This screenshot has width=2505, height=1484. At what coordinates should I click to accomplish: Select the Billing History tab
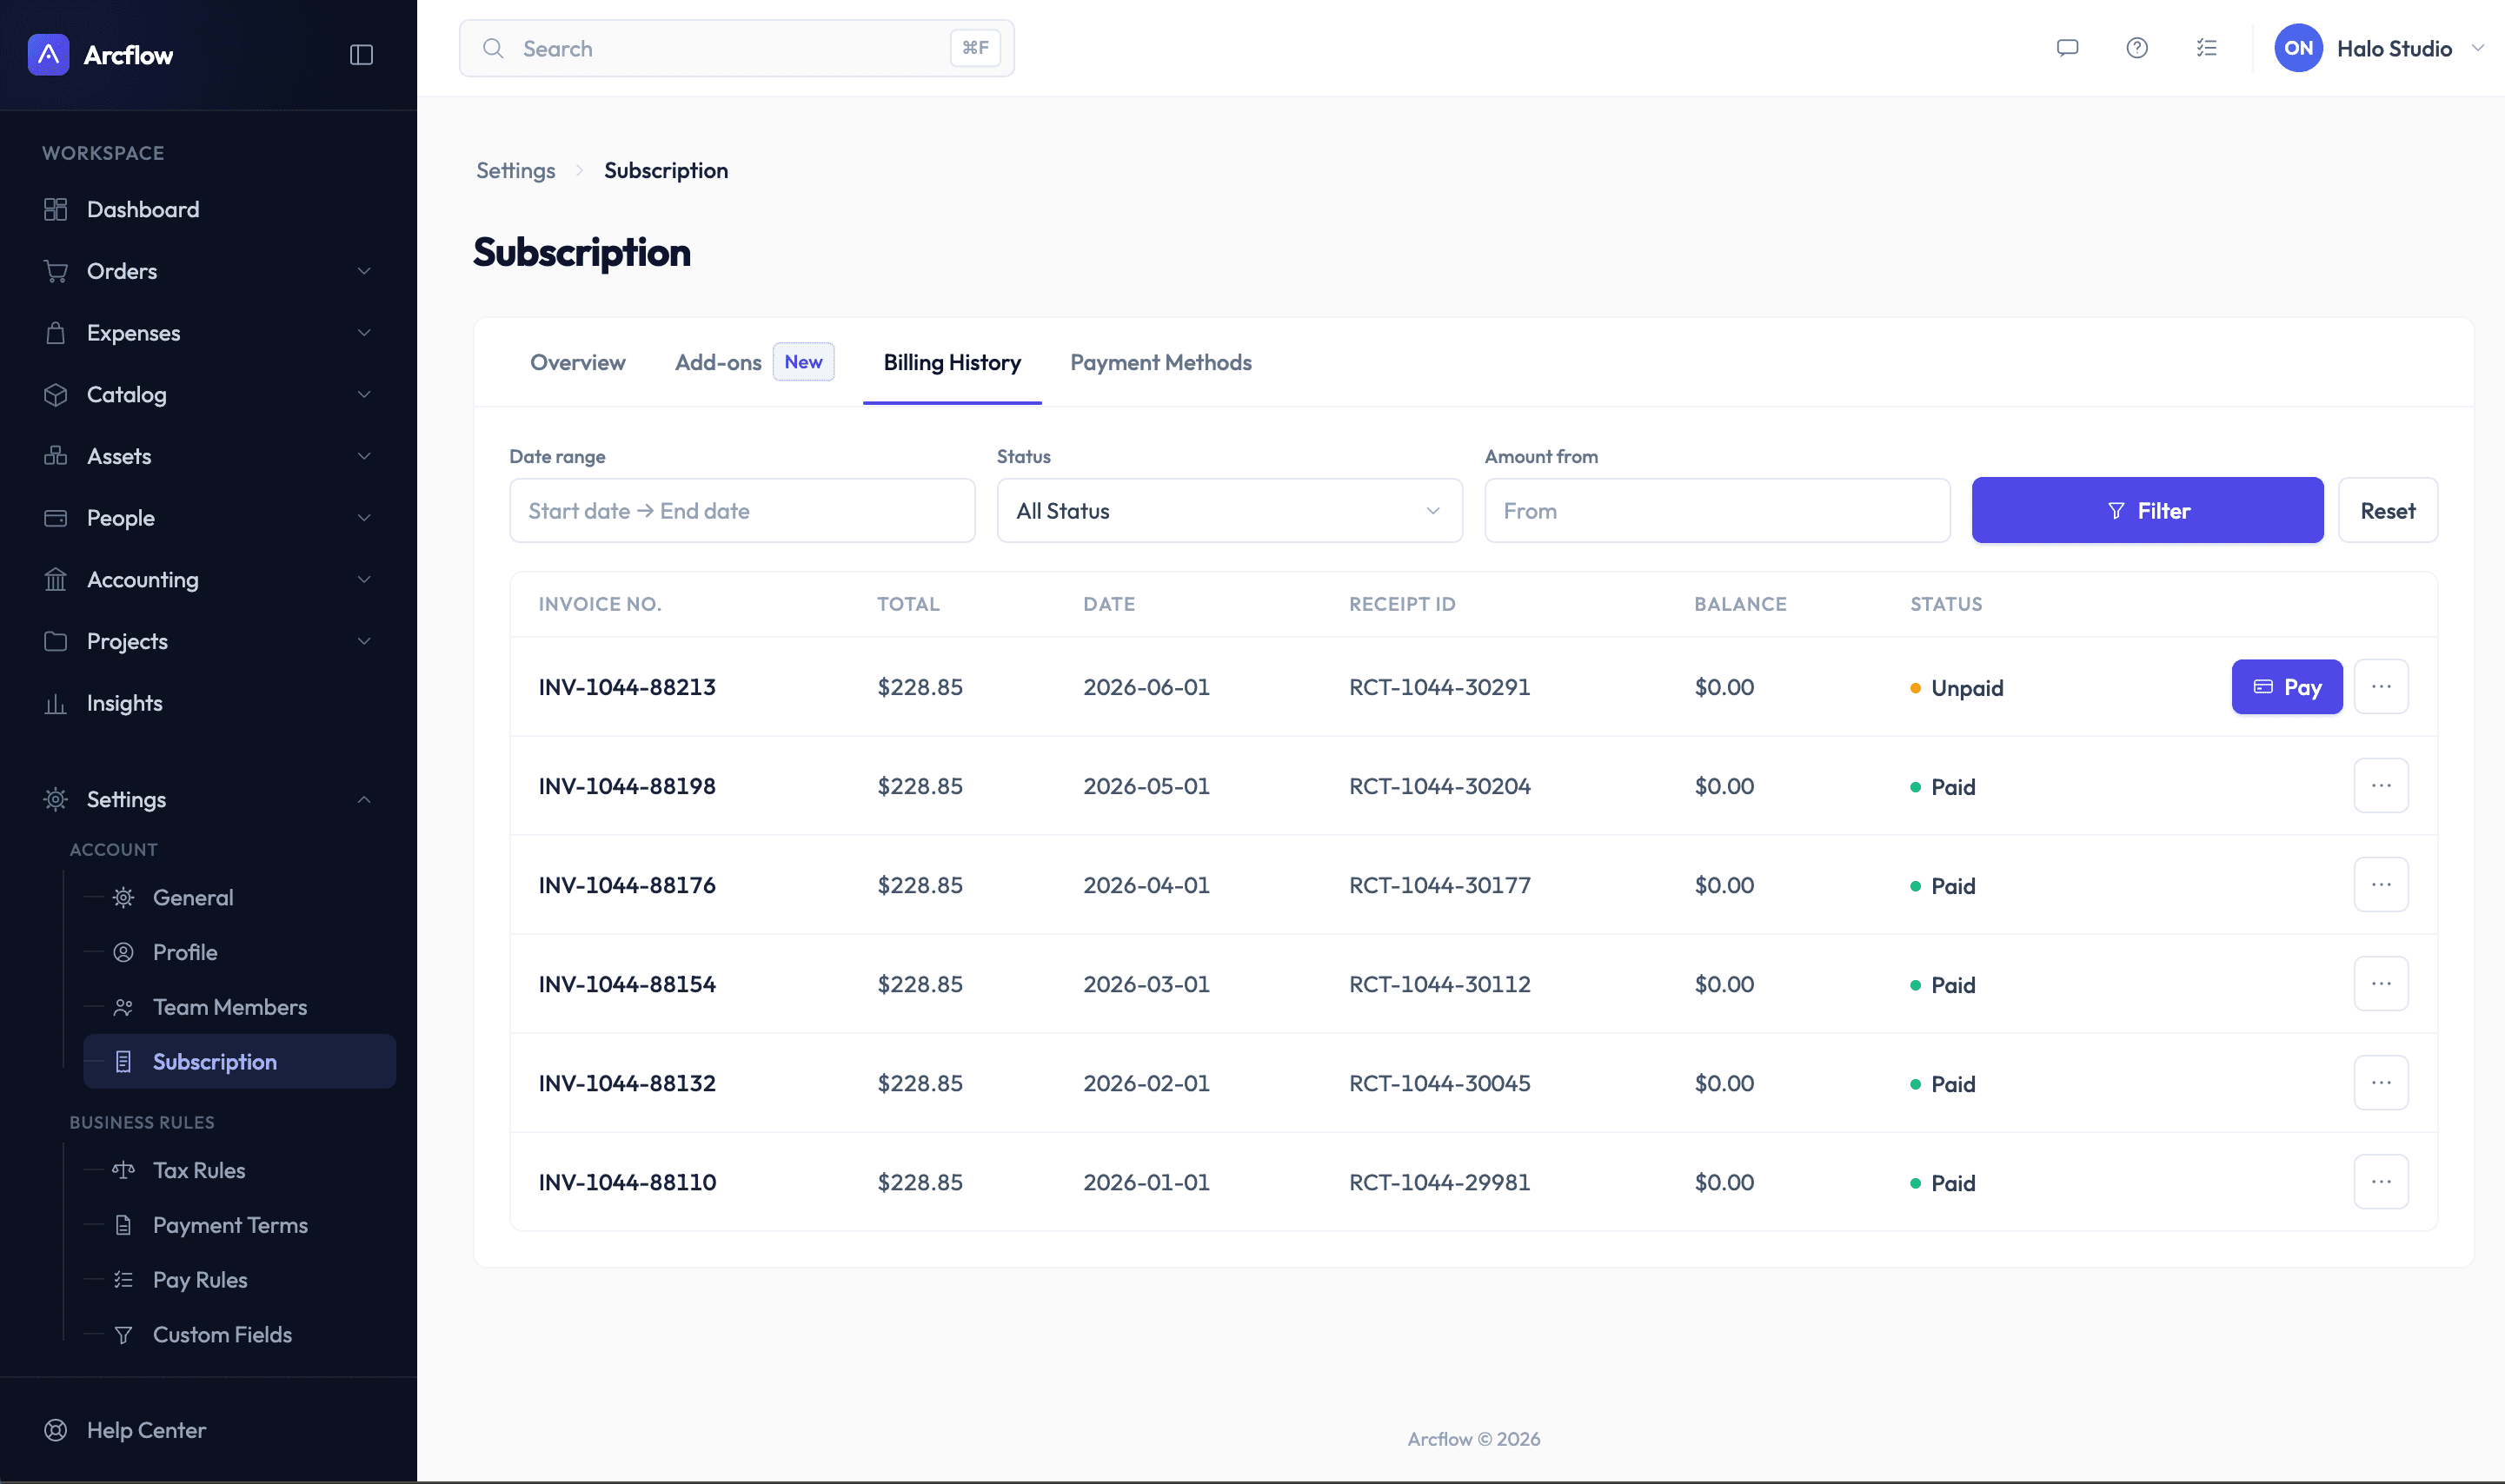coord(953,362)
